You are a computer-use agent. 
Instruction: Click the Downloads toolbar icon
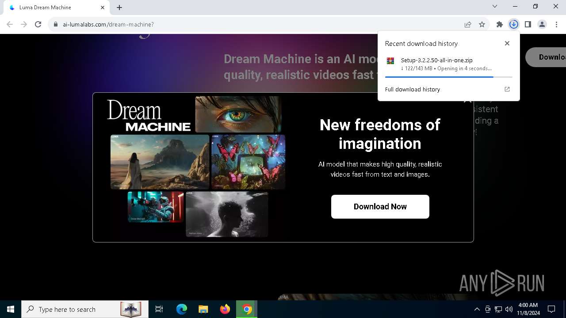513,24
